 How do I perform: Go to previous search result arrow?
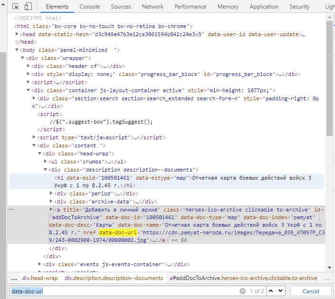pyautogui.click(x=271, y=291)
